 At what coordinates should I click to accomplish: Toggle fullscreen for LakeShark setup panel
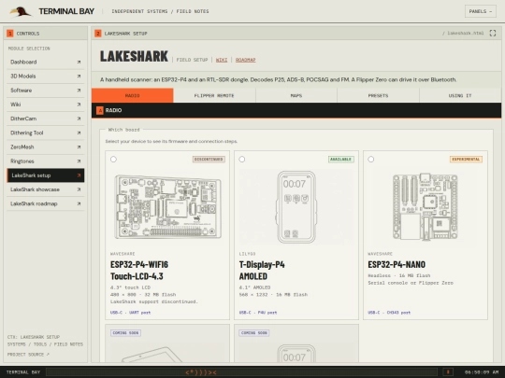[493, 33]
